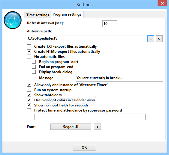169x155 pixels.
Task: Close the Settings window
Action: coord(162,3)
